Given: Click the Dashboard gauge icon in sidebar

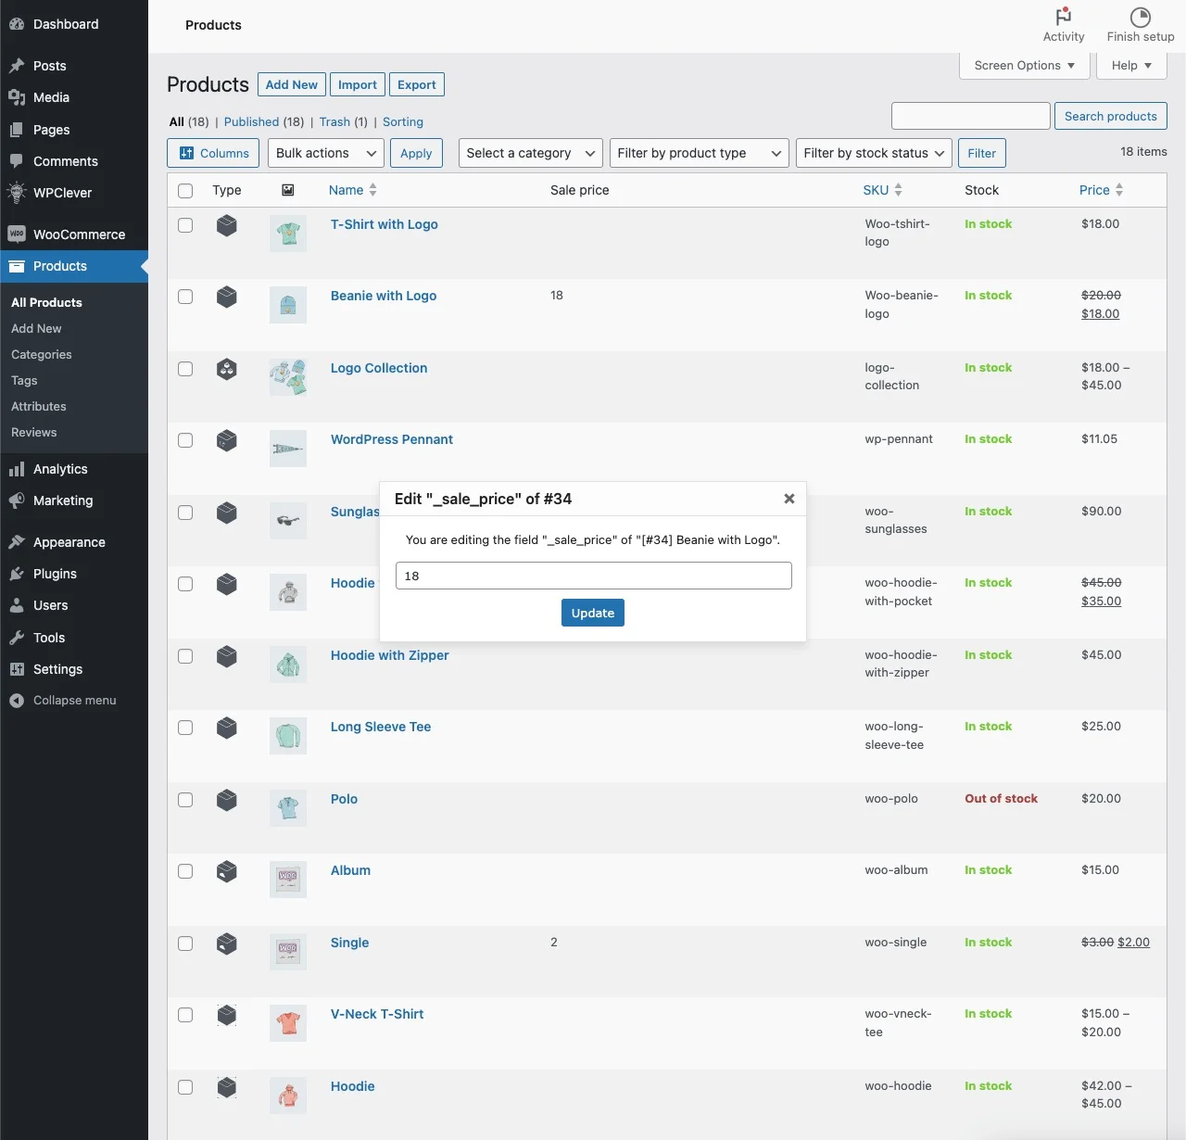Looking at the screenshot, I should [x=17, y=24].
